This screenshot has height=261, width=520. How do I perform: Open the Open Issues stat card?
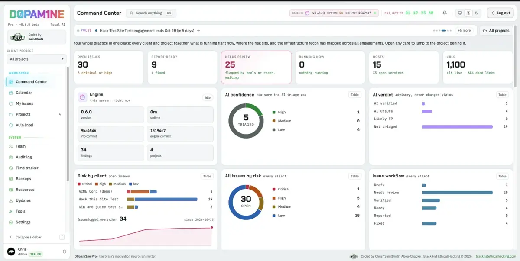point(108,67)
